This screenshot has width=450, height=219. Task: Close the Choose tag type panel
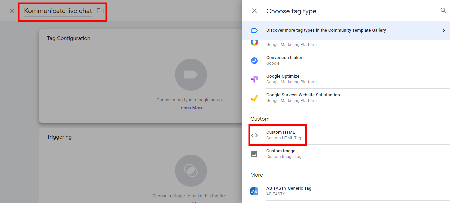254,11
